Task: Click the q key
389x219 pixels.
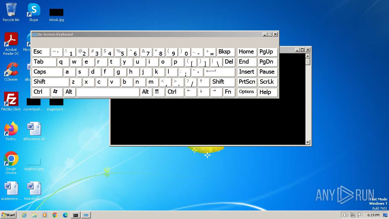Action: point(64,62)
